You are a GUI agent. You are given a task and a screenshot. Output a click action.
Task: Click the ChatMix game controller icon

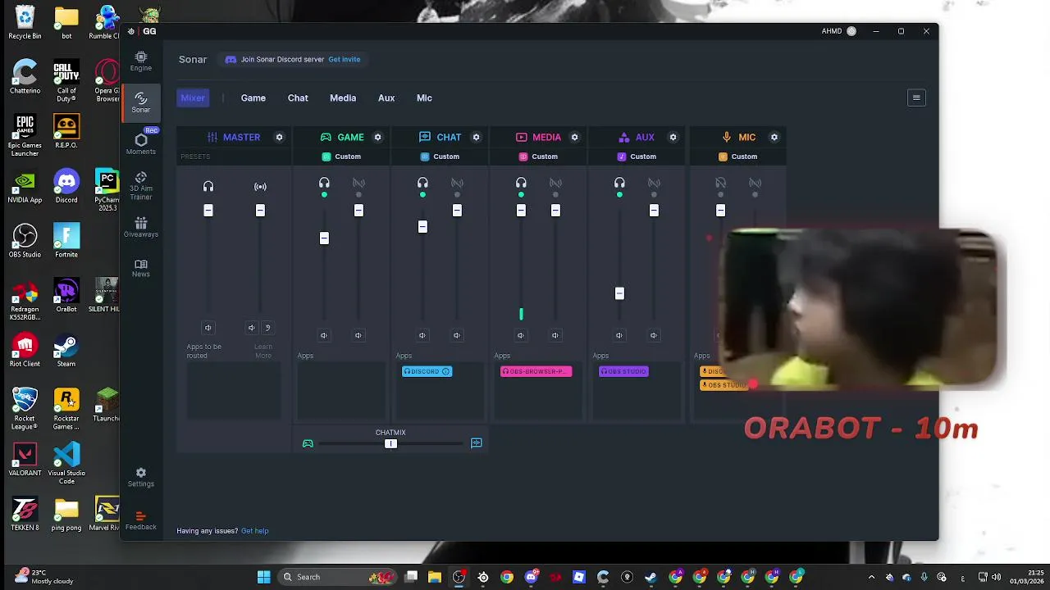click(x=308, y=443)
